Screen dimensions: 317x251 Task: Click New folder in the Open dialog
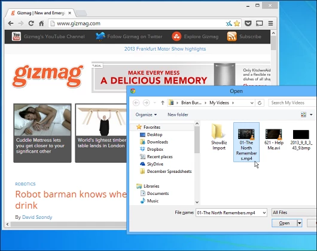pyautogui.click(x=178, y=114)
